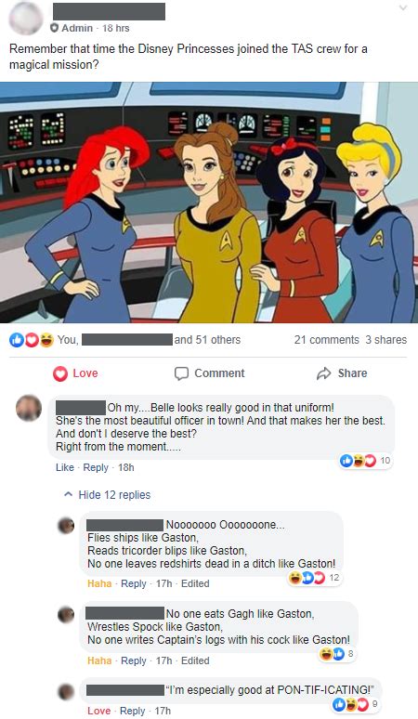This screenshot has width=418, height=719.
Task: Open Edited history on redshirts reply
Action: pyautogui.click(x=195, y=583)
